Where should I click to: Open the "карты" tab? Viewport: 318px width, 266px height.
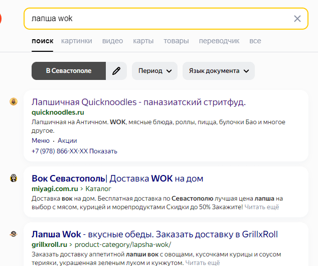143,41
